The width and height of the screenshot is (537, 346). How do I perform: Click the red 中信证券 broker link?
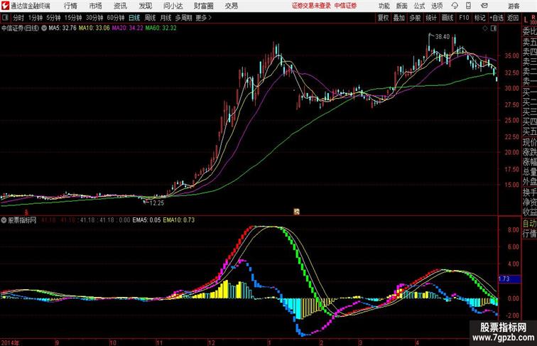[x=345, y=6]
